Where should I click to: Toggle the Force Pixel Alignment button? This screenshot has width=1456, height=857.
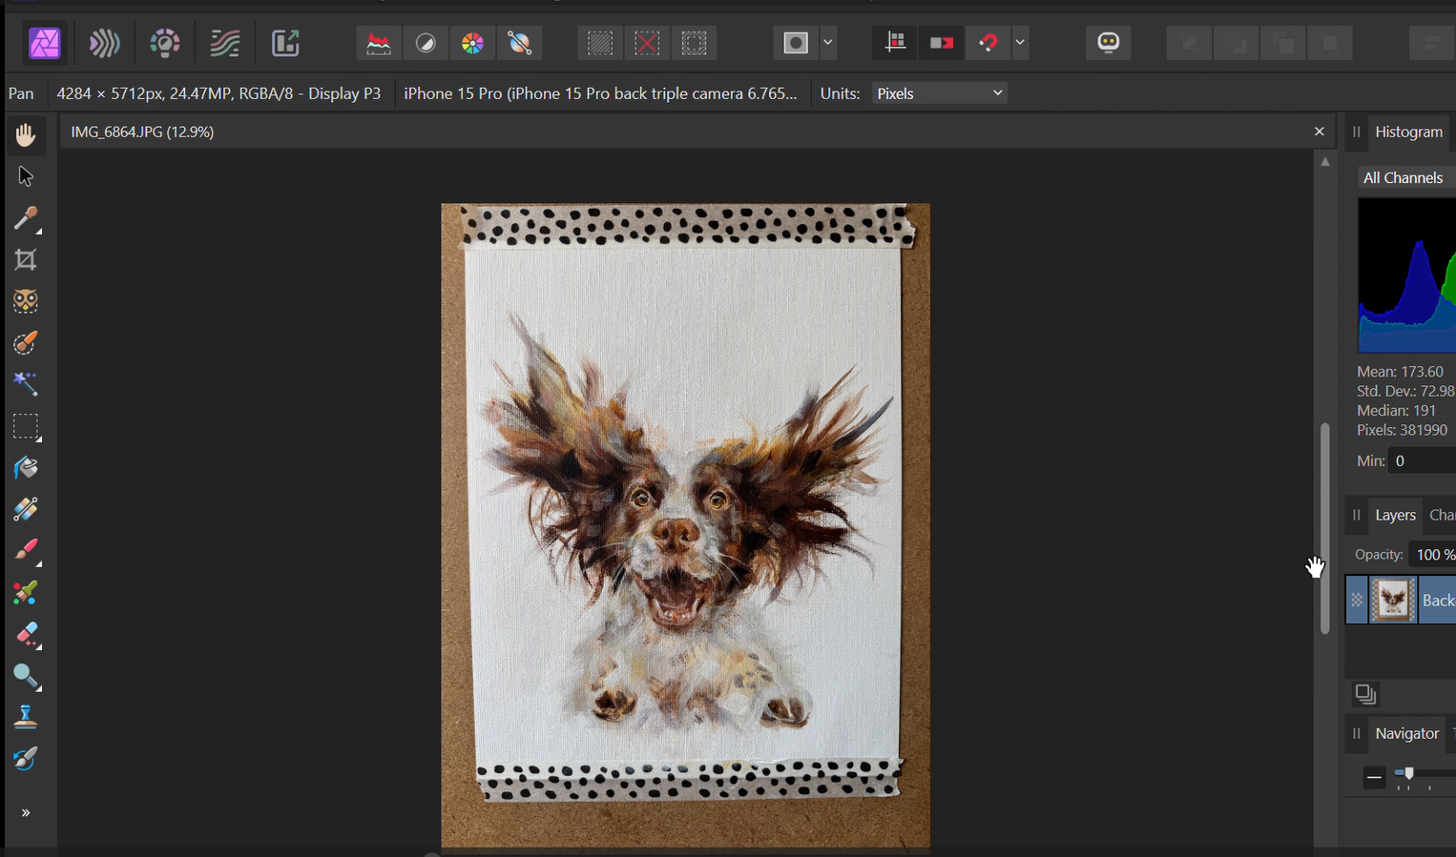[x=895, y=43]
